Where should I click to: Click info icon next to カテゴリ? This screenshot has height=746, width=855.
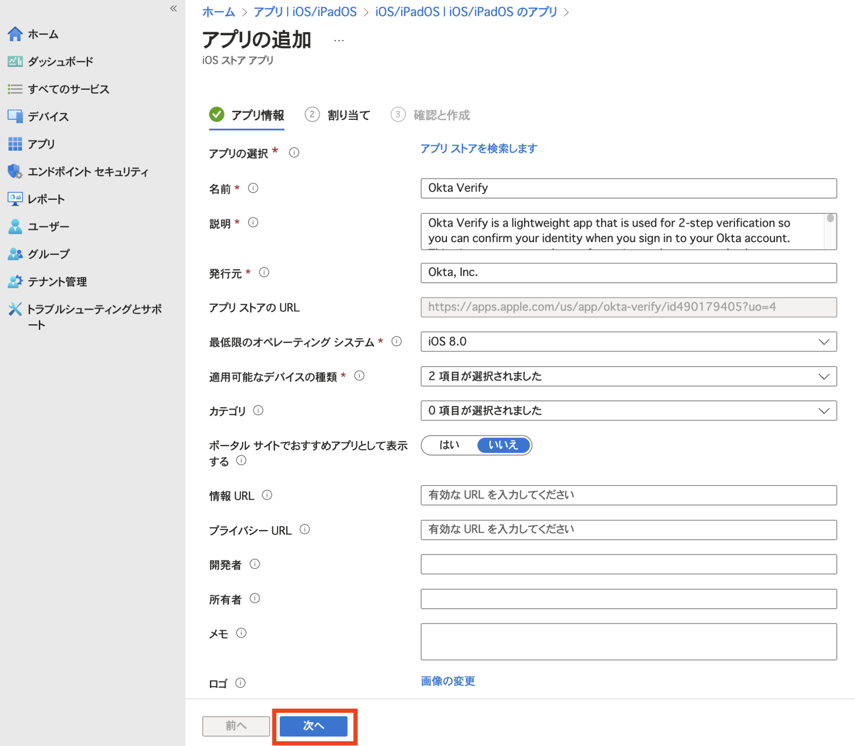tap(258, 410)
